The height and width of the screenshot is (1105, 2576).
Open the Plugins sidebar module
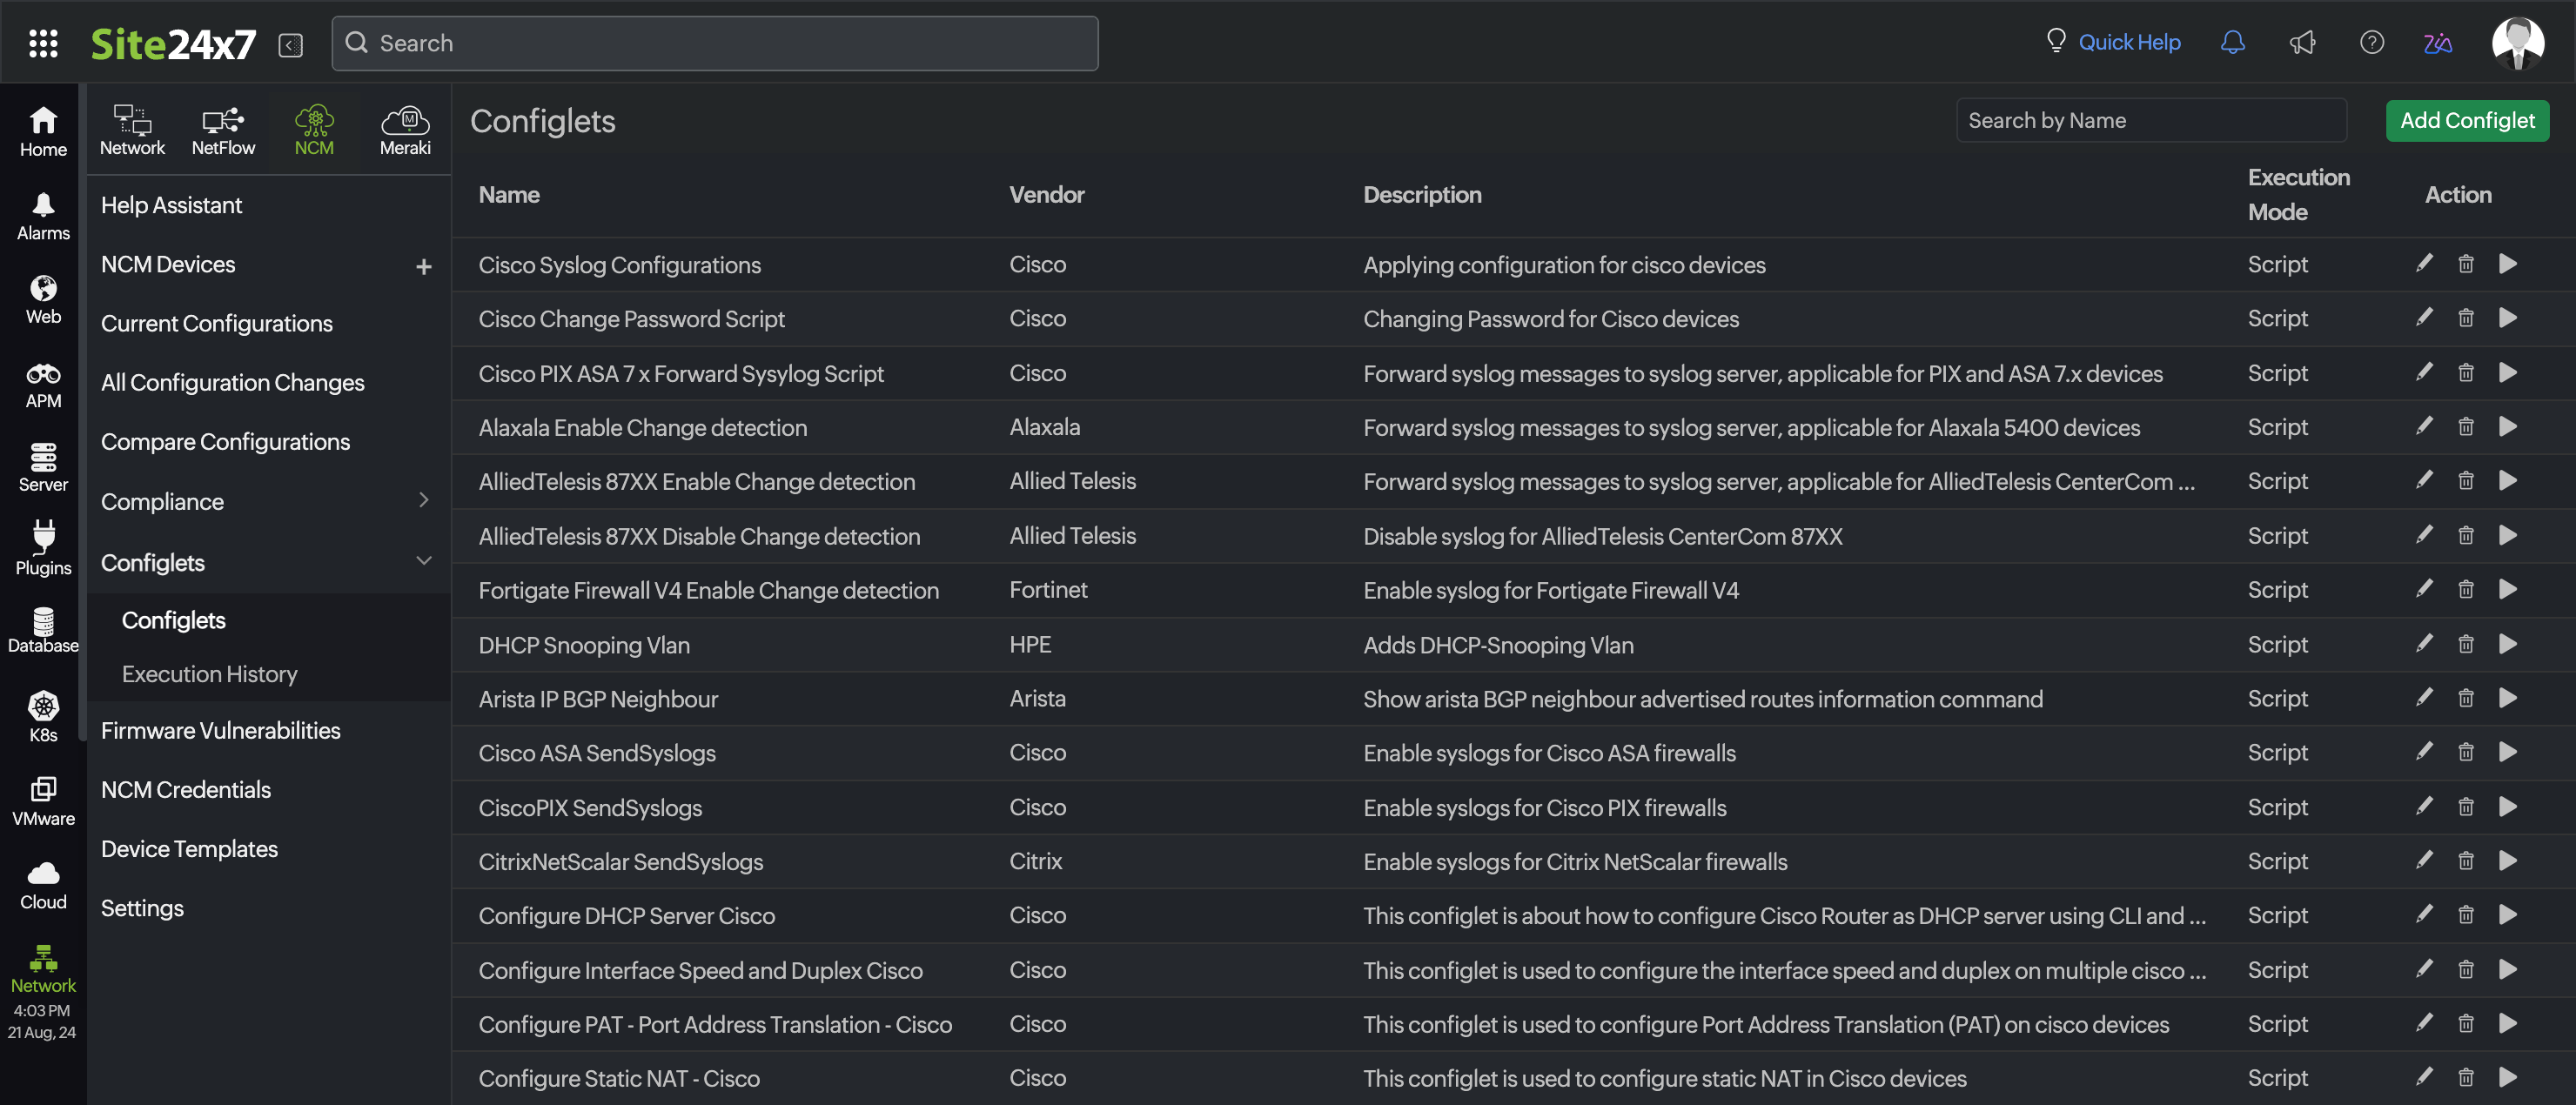point(43,548)
